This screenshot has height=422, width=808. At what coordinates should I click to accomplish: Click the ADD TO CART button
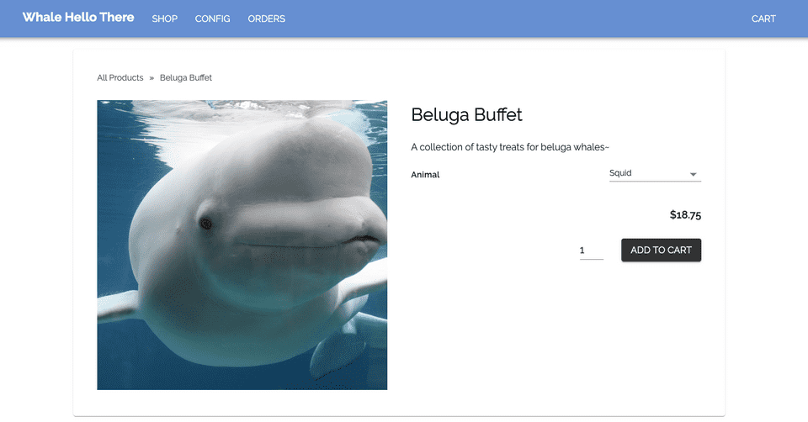click(662, 251)
